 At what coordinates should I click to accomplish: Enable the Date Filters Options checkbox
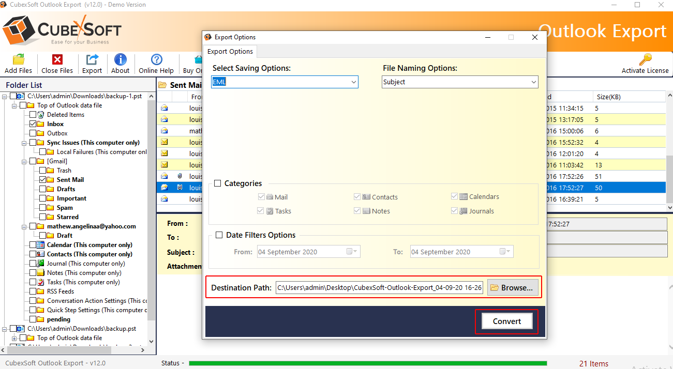(x=218, y=235)
